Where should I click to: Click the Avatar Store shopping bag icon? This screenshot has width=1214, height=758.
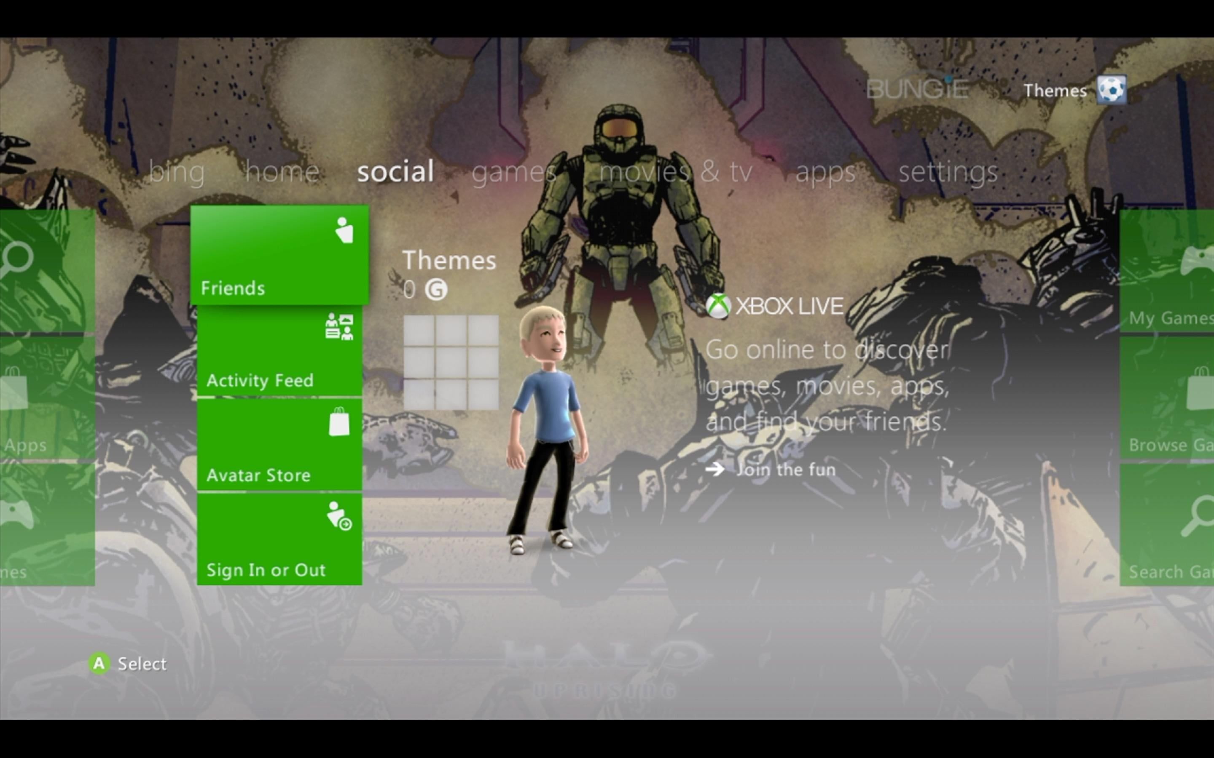click(x=340, y=422)
